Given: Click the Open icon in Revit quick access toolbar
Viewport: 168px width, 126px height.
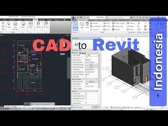Looking at the screenshot, I should point(78,17).
